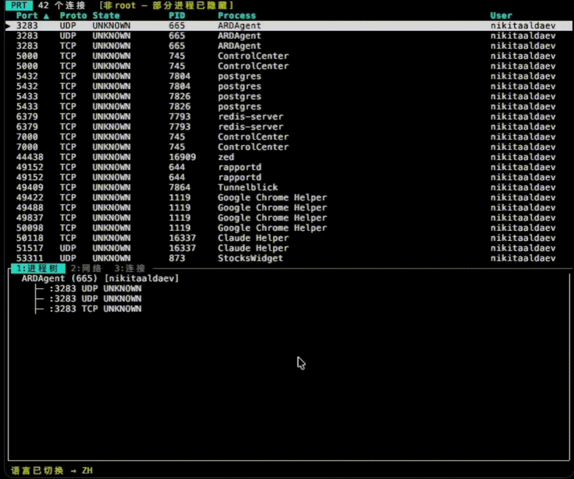Click PID 7864

click(179, 187)
